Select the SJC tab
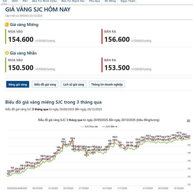The image size is (193, 193). click(x=5, y=1)
